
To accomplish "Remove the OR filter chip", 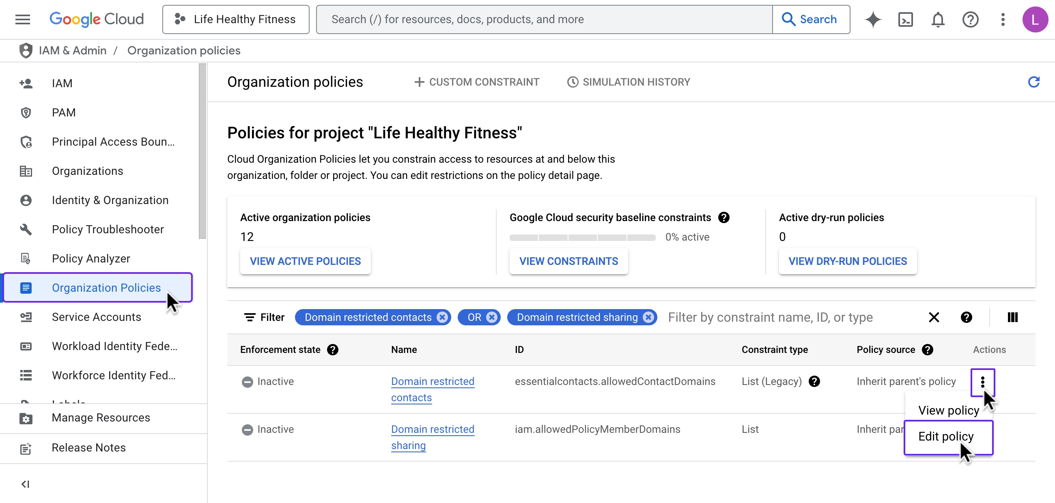I will (x=492, y=317).
